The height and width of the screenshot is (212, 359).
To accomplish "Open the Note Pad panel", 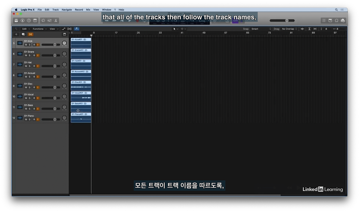I will pyautogui.click(x=330, y=20).
